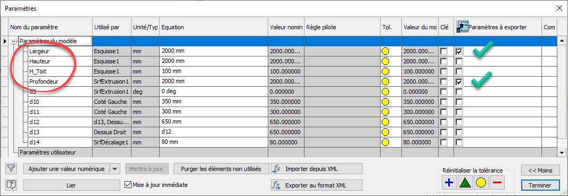Uncheck export checkbox for Profondeur
This screenshot has height=196, width=568.
[x=459, y=82]
